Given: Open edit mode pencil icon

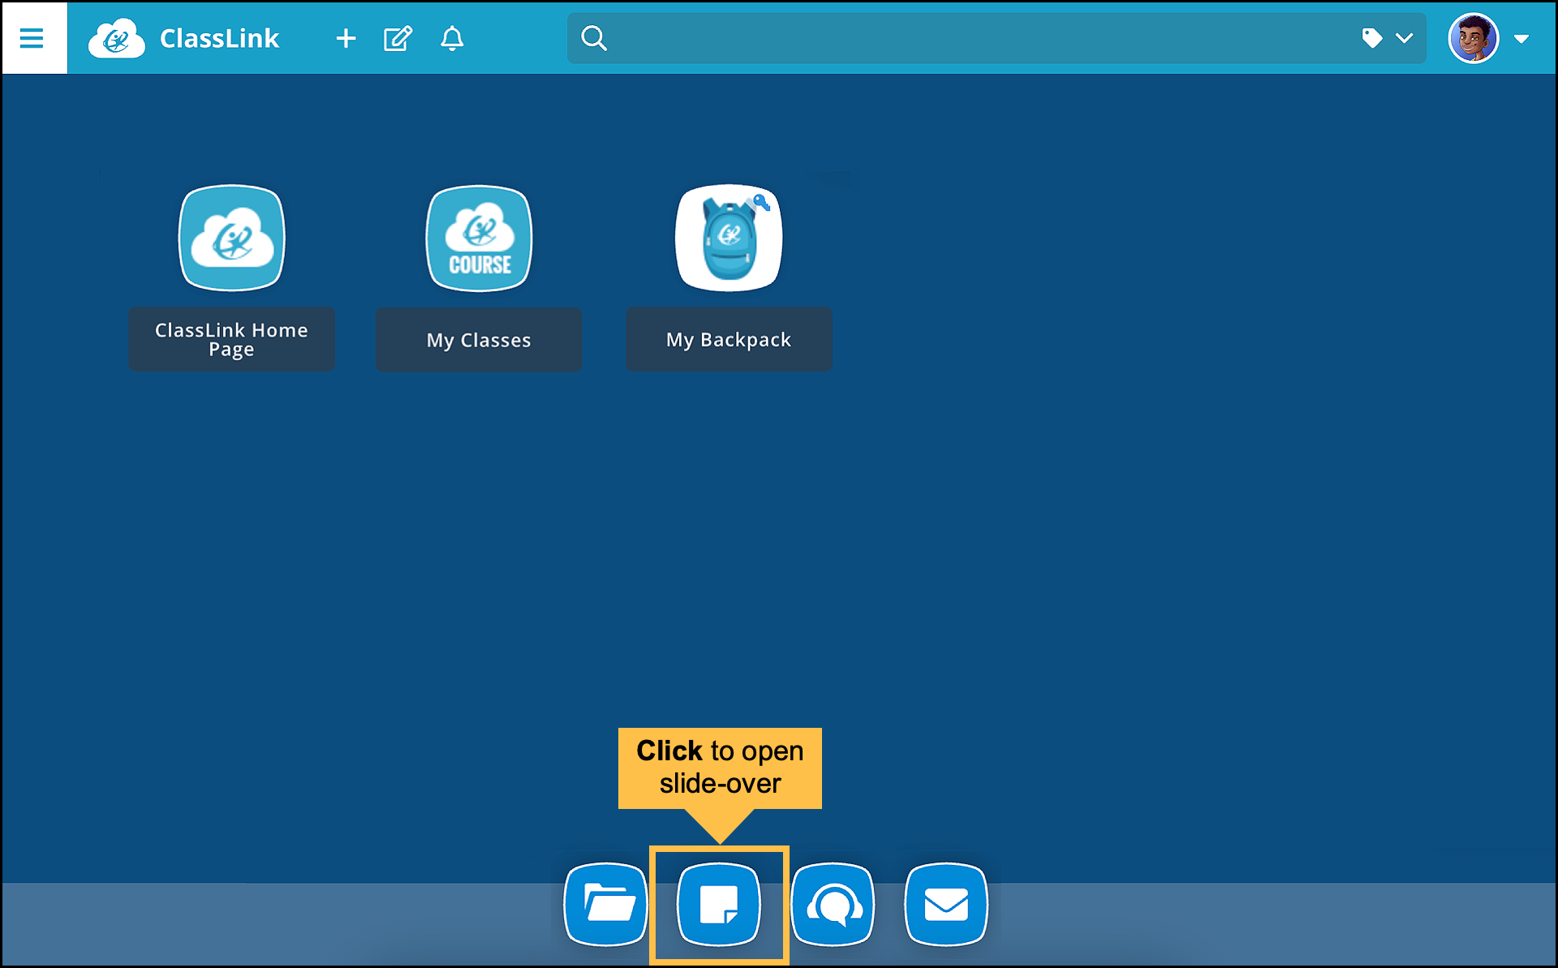Looking at the screenshot, I should tap(398, 38).
